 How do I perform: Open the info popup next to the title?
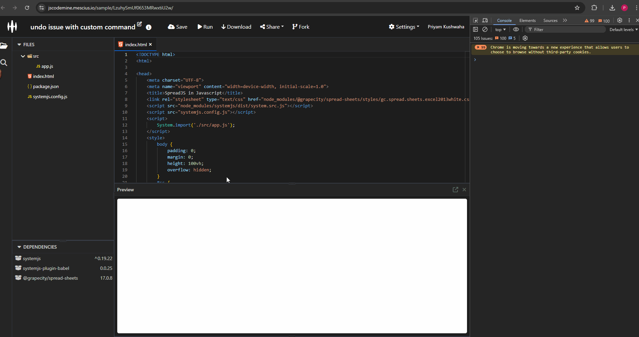click(x=149, y=27)
